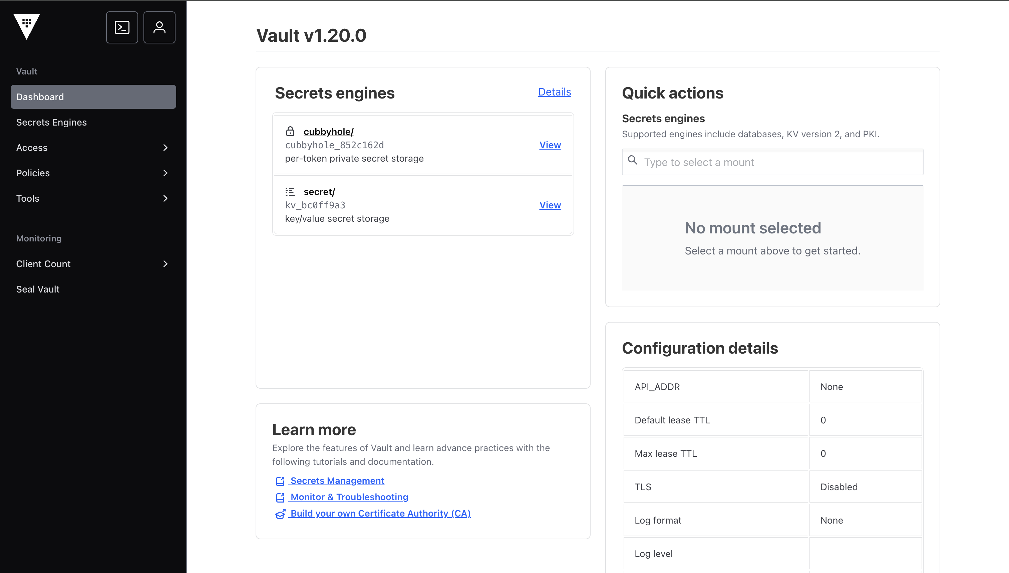Screen dimensions: 1009x573
Task: Open the Tools menu item
Action: (93, 198)
